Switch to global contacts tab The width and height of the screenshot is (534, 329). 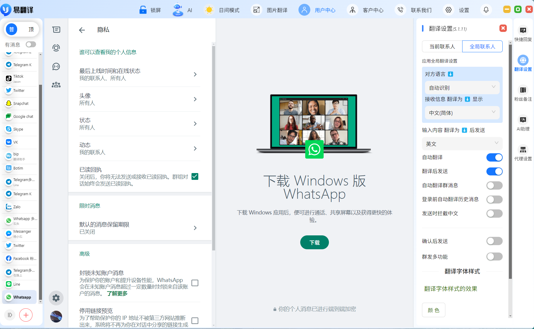tap(482, 46)
